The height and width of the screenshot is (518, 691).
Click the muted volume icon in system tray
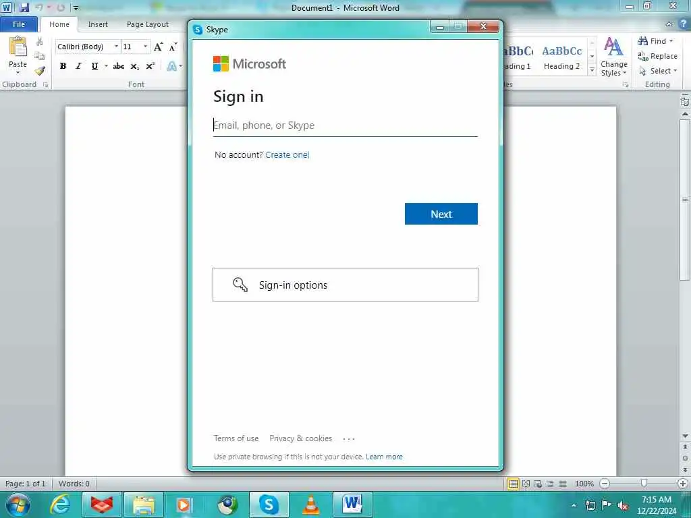pos(623,506)
